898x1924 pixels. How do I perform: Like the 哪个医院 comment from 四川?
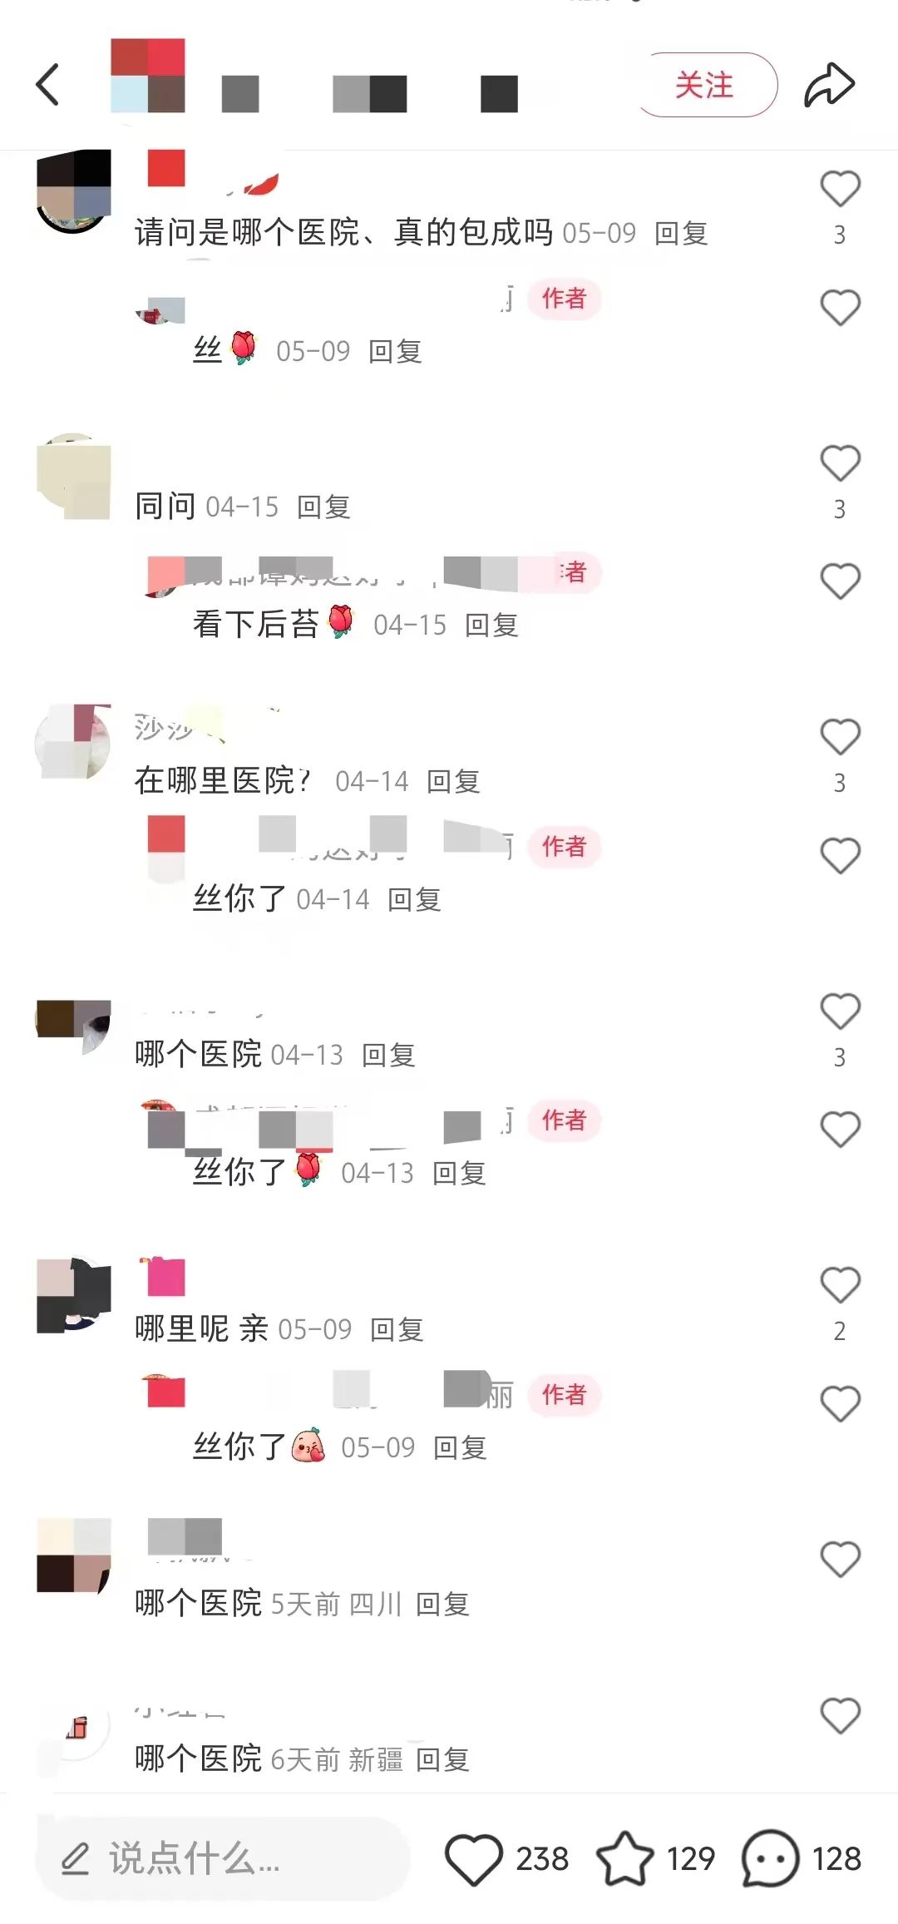click(x=840, y=1560)
